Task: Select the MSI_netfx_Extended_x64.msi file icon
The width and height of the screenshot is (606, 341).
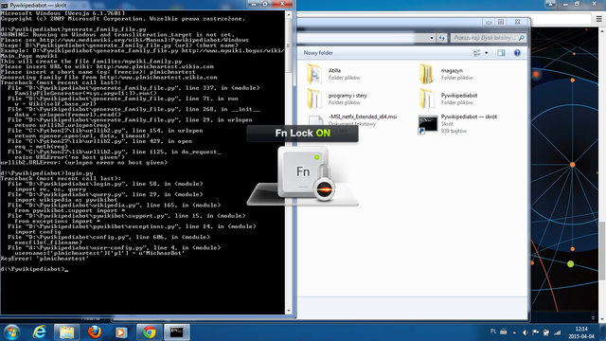Action: click(x=315, y=120)
